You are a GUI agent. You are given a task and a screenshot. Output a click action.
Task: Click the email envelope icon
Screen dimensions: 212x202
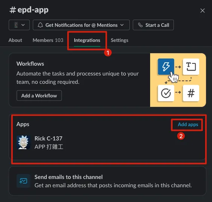(23, 181)
